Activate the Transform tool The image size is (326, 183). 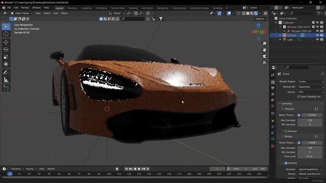point(6,64)
